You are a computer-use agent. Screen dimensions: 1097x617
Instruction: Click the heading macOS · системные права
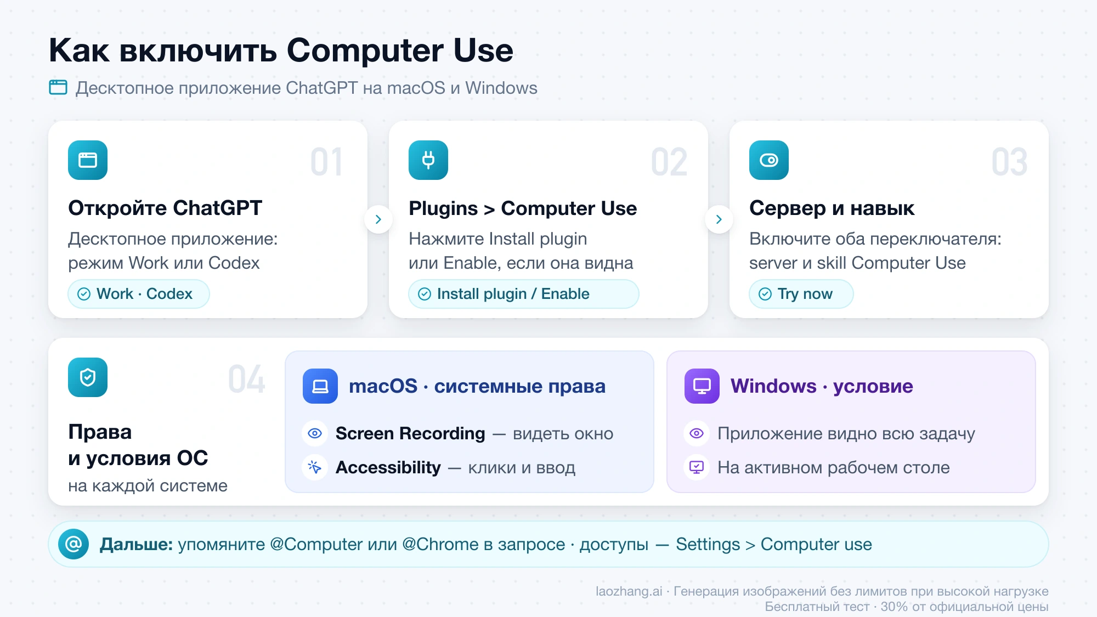(x=477, y=386)
